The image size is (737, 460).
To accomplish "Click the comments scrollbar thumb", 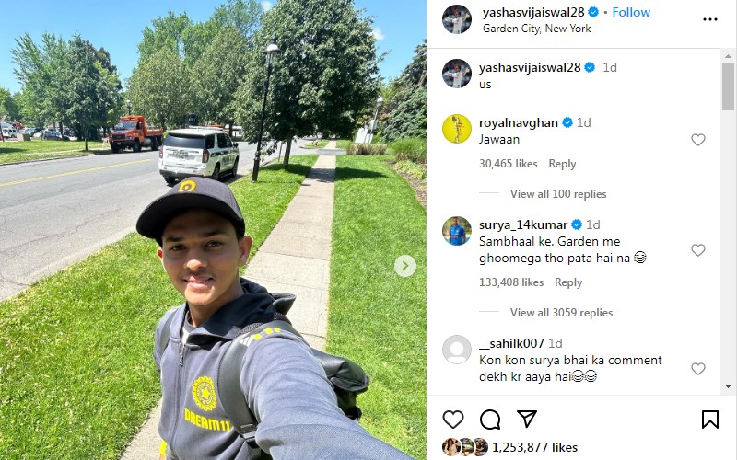I will [728, 86].
